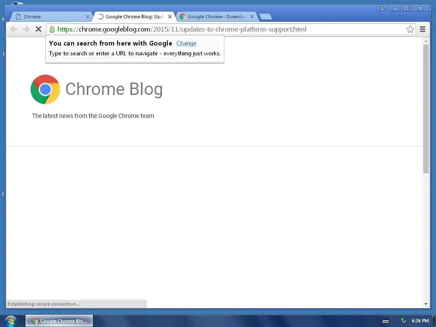The image size is (436, 327).
Task: Open the Windows Start button
Action: [x=11, y=321]
